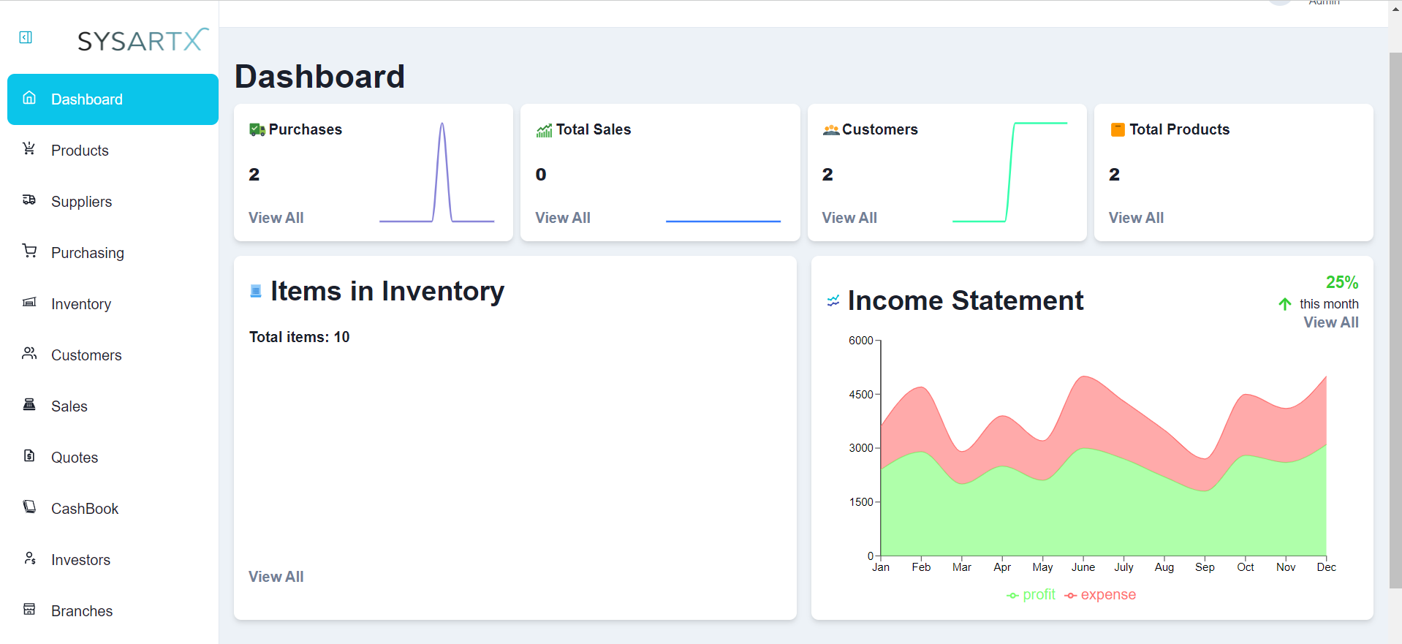Open the Inventory section

pos(113,304)
